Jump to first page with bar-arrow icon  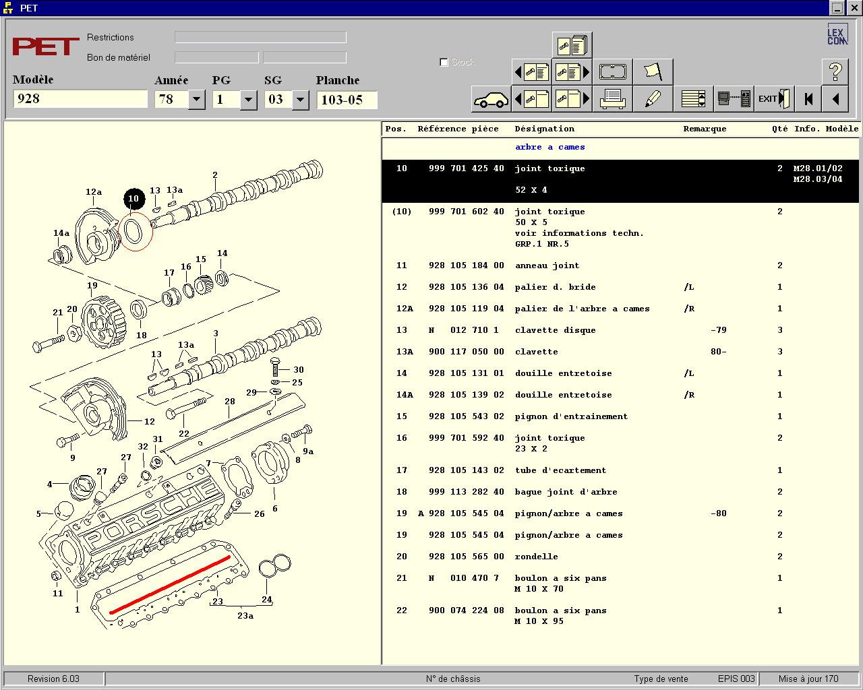tap(808, 99)
